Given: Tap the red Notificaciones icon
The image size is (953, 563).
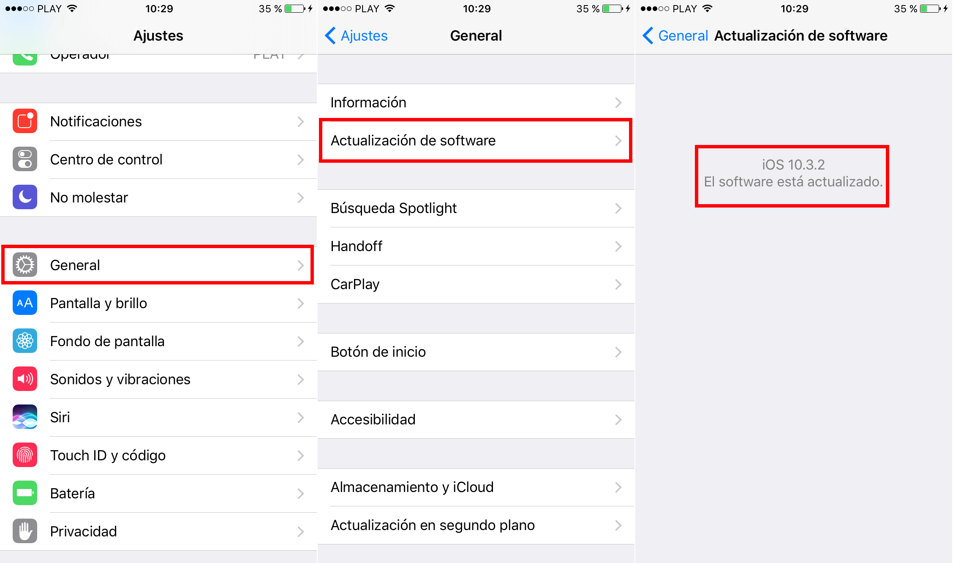Looking at the screenshot, I should coord(25,121).
